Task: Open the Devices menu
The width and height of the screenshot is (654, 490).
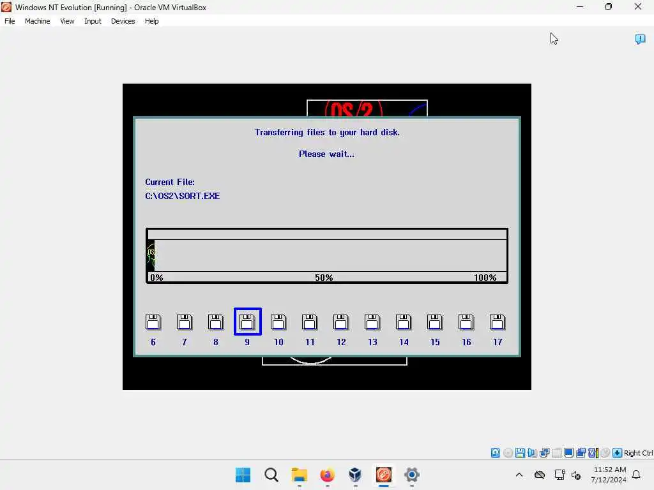Action: 123,21
